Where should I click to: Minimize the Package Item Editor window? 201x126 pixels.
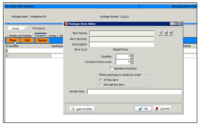[x=172, y=24]
